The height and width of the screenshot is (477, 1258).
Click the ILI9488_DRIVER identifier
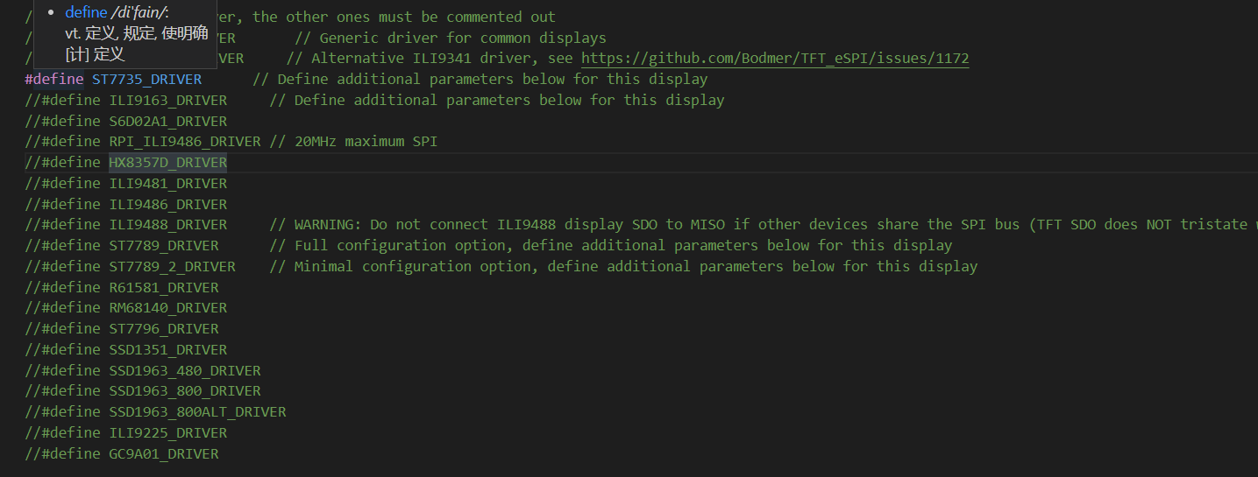167,225
